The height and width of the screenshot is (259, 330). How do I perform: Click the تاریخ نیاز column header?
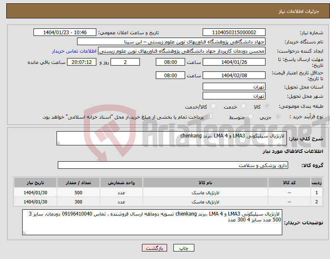pyautogui.click(x=35, y=183)
